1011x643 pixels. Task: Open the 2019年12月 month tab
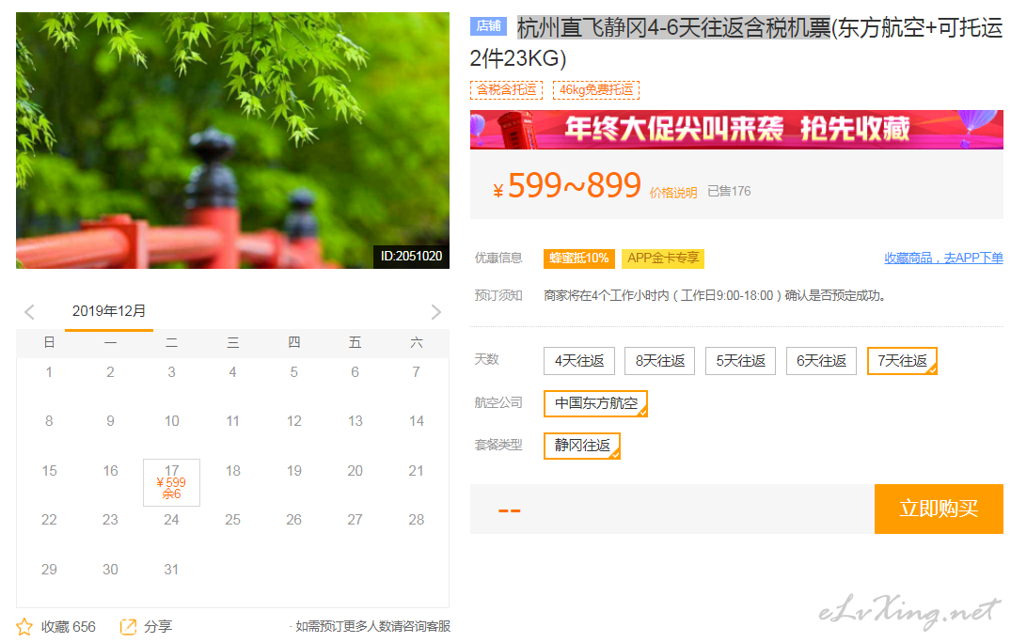click(109, 312)
